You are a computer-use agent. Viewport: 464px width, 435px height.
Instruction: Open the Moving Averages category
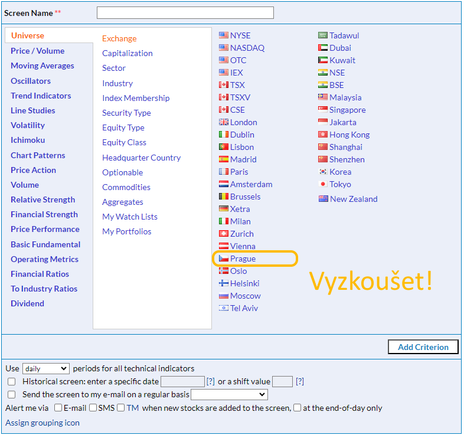click(x=43, y=66)
